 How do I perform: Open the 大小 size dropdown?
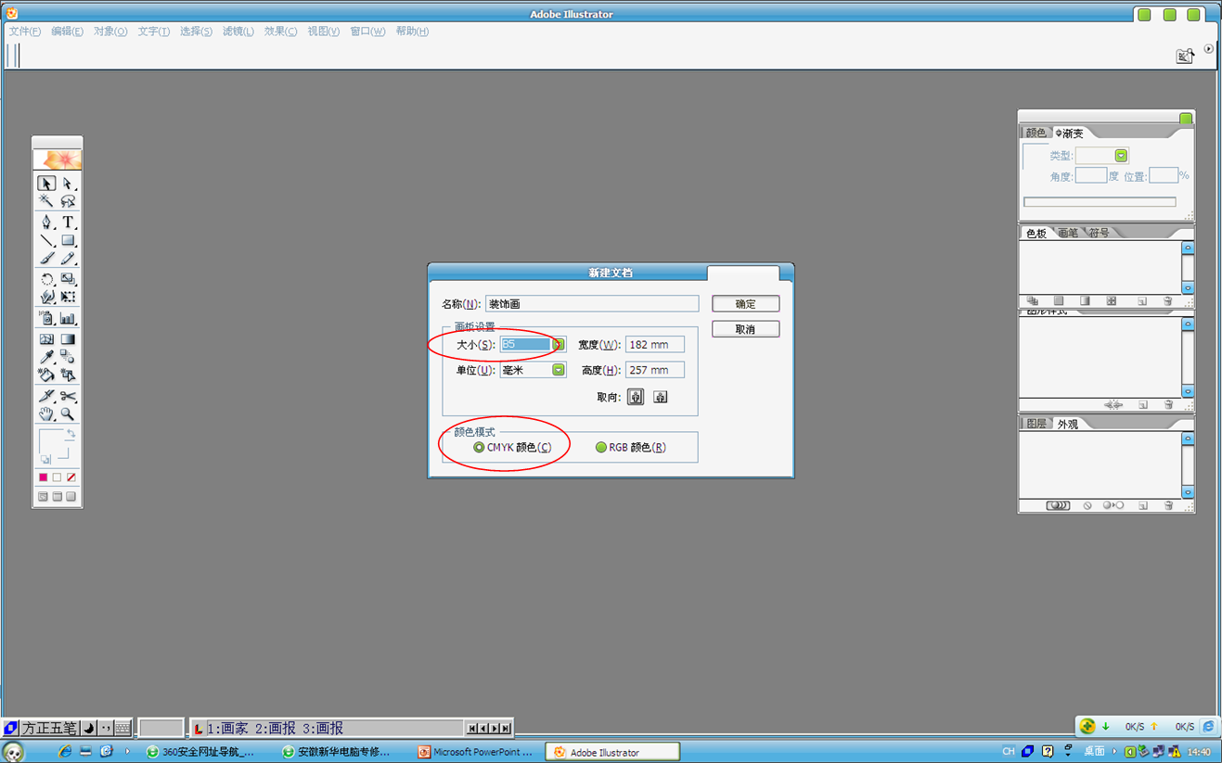(x=559, y=345)
